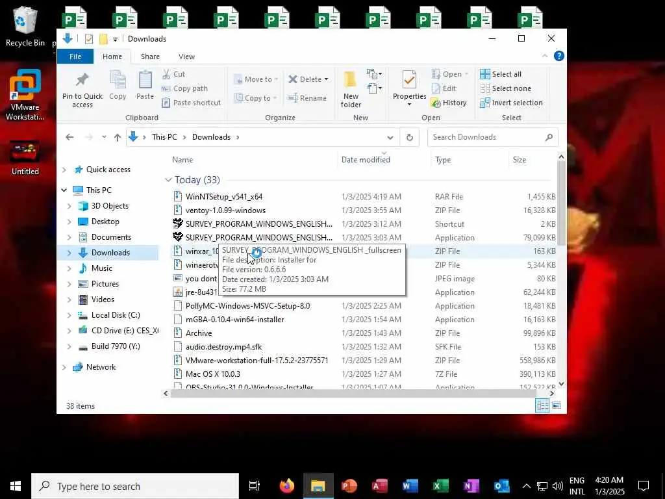Open address bar history dropdown

click(390, 137)
